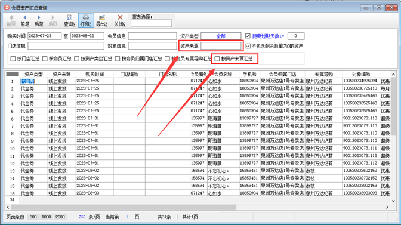The width and height of the screenshot is (401, 225).
Task: Run the query with the 查询 button
Action: click(70, 20)
